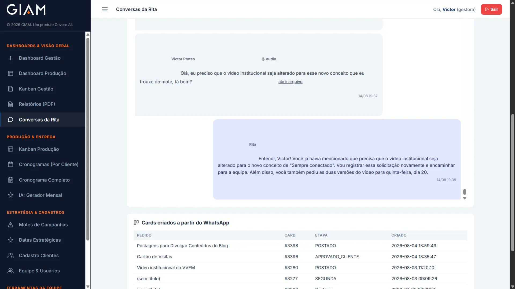The width and height of the screenshot is (515, 289).
Task: Click the GIAM logo
Action: click(x=26, y=9)
